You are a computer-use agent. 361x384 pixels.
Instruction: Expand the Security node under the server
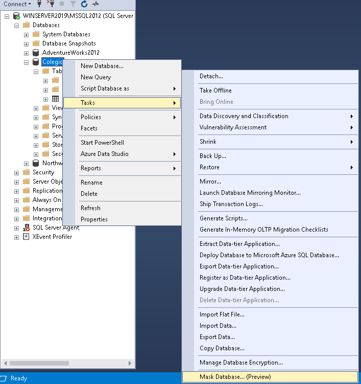(x=16, y=173)
